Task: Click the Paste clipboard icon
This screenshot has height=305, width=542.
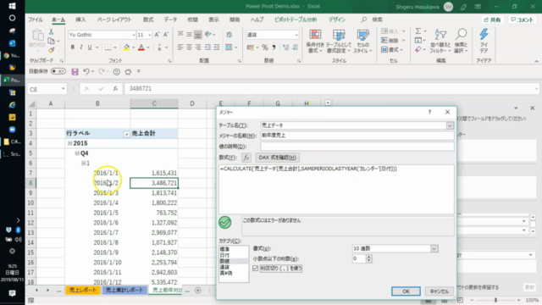Action: tap(37, 36)
